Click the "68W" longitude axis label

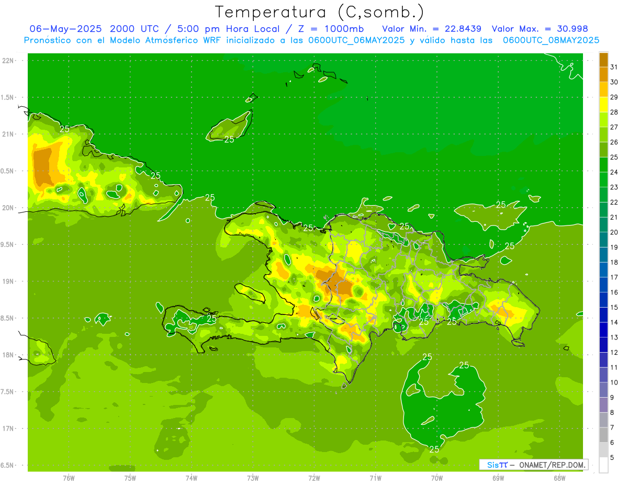[559, 478]
